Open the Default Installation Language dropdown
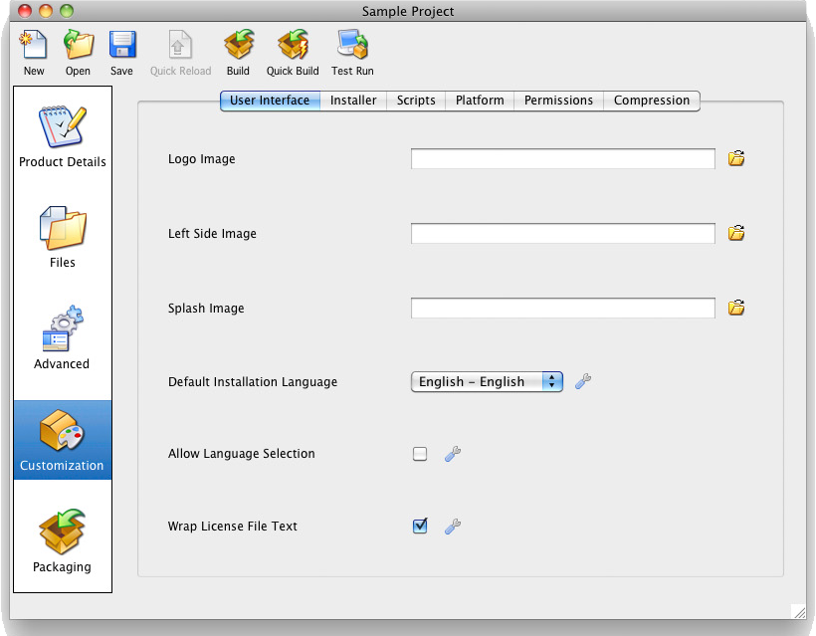The image size is (816, 636). click(487, 381)
